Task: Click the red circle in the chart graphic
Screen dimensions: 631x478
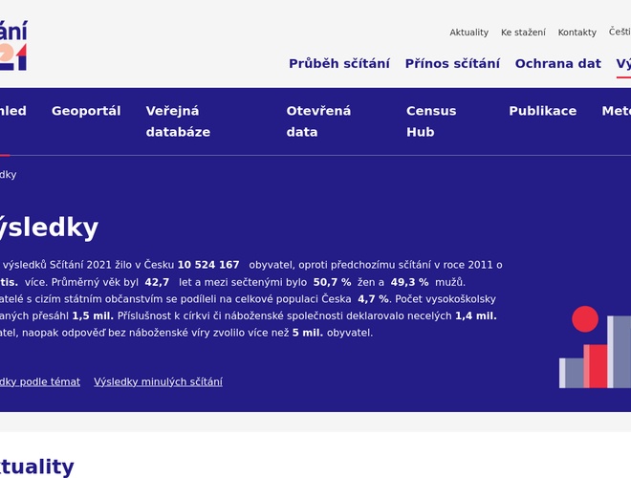Action: [x=584, y=319]
